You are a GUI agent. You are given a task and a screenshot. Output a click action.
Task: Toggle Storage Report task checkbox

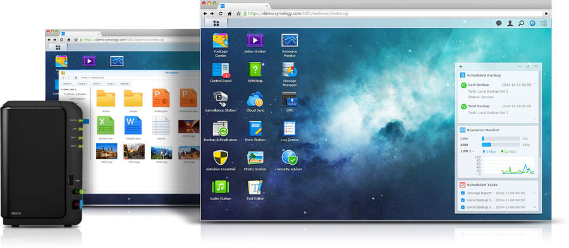pyautogui.click(x=463, y=193)
